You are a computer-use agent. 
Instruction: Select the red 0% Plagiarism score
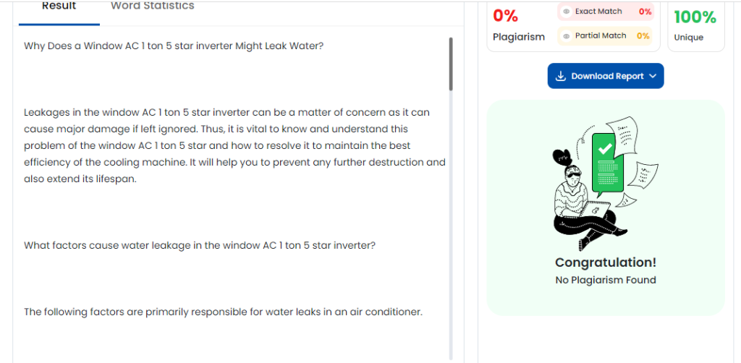505,16
